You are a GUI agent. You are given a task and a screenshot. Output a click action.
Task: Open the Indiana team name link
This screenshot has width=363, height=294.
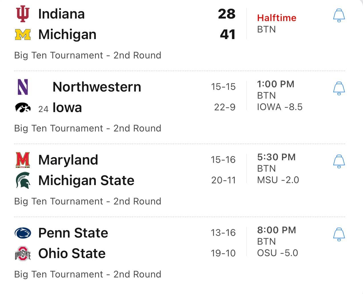61,14
